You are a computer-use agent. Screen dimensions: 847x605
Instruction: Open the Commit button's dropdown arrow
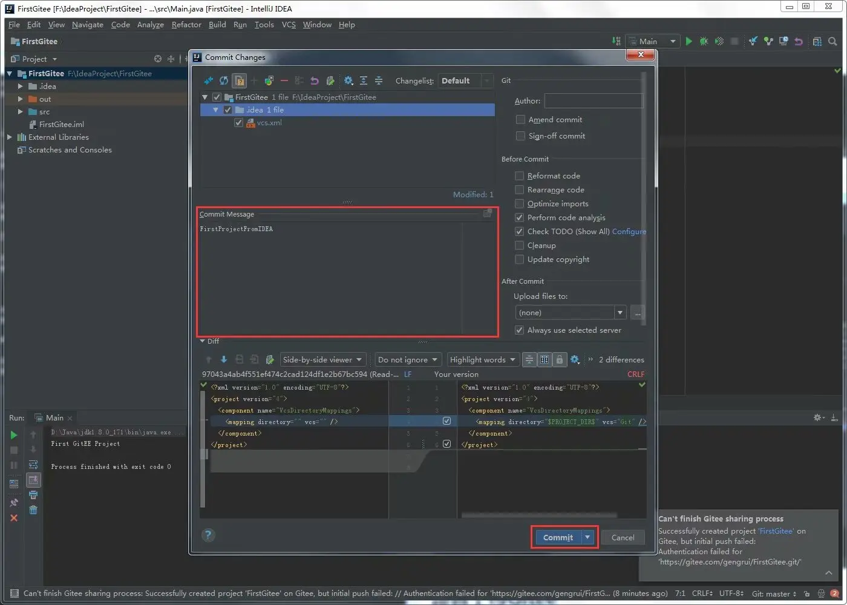(587, 537)
